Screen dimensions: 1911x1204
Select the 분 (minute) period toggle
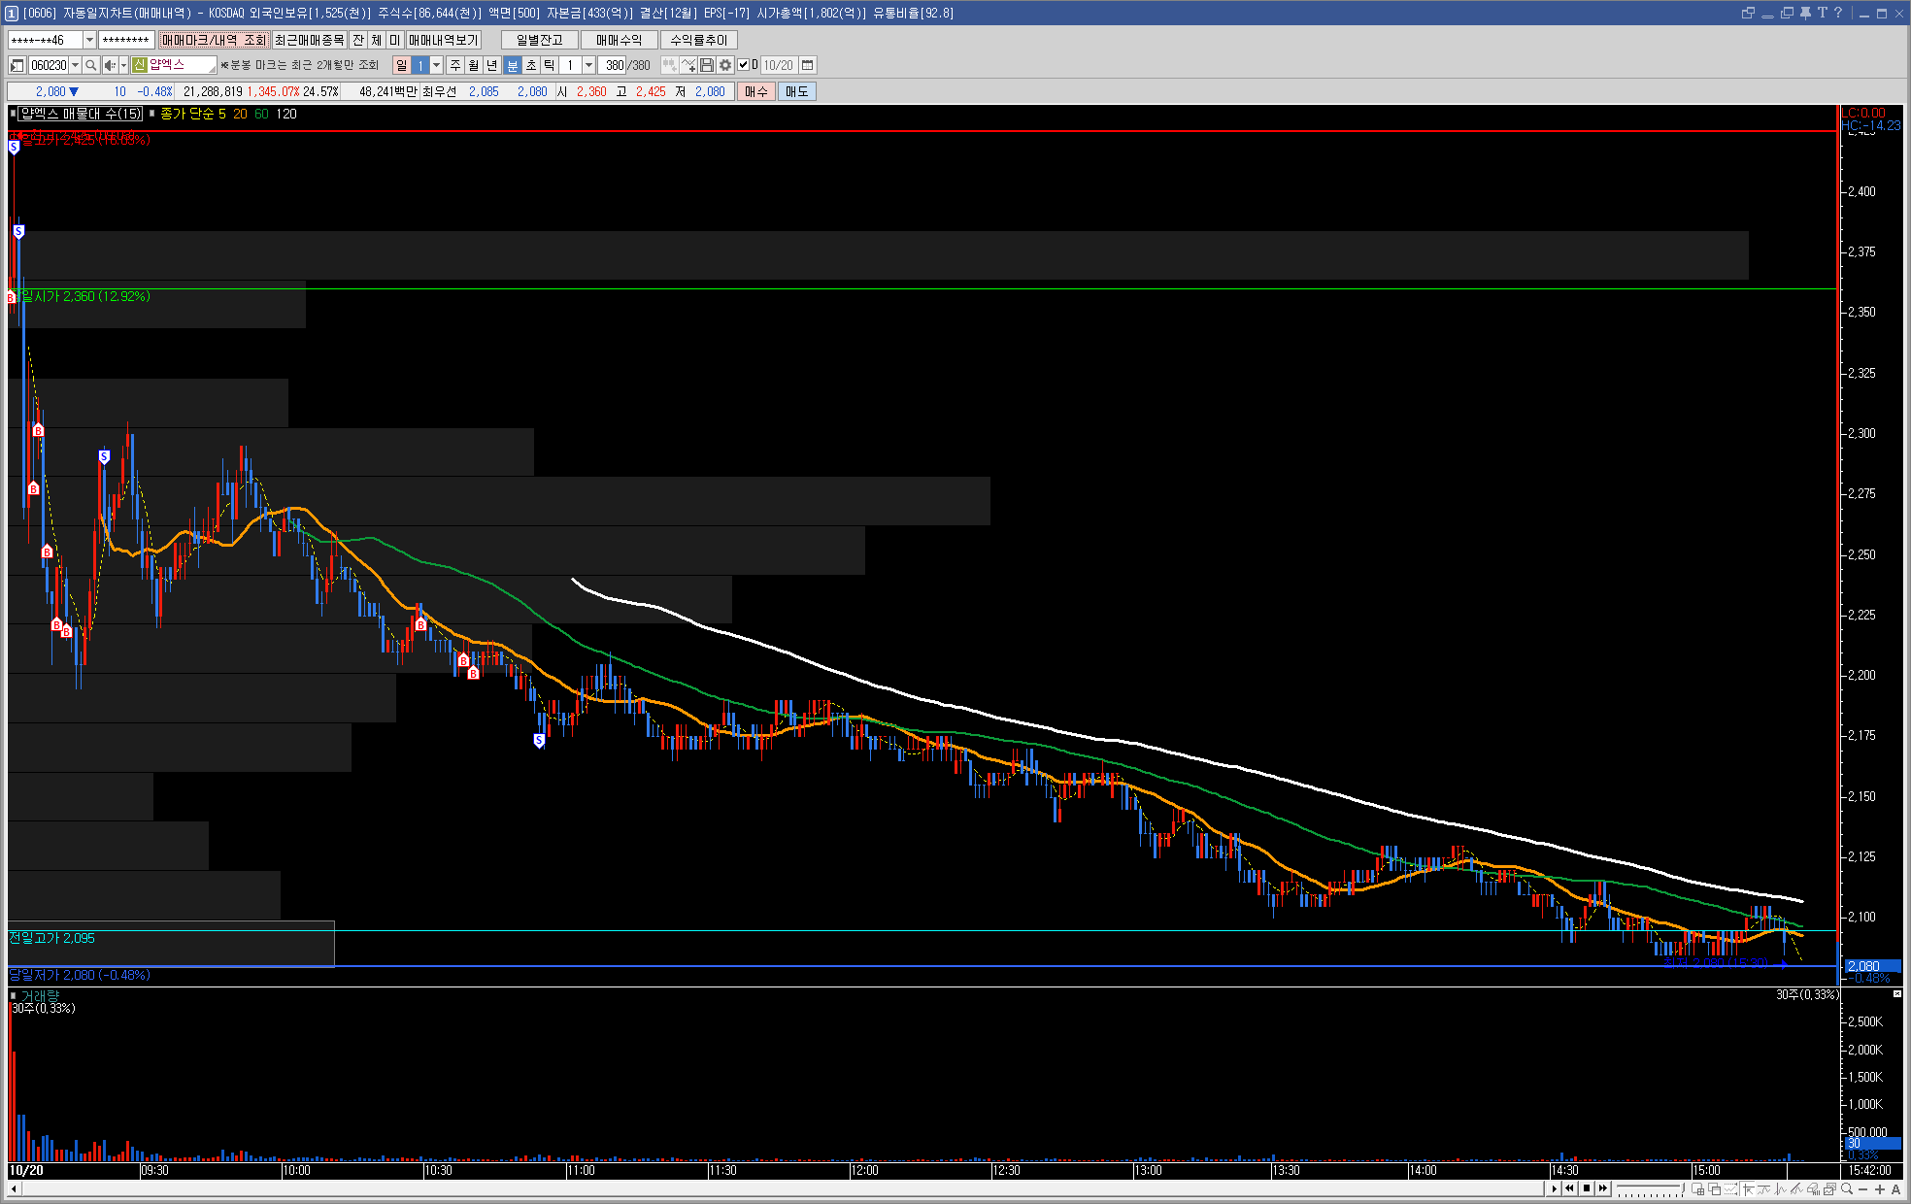(513, 65)
